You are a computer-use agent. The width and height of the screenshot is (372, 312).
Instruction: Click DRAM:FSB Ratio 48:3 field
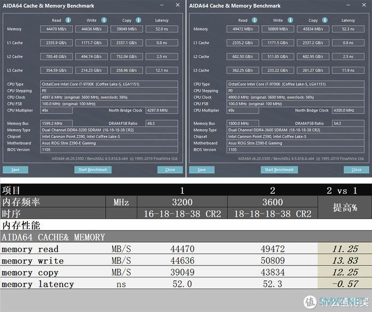click(162, 124)
